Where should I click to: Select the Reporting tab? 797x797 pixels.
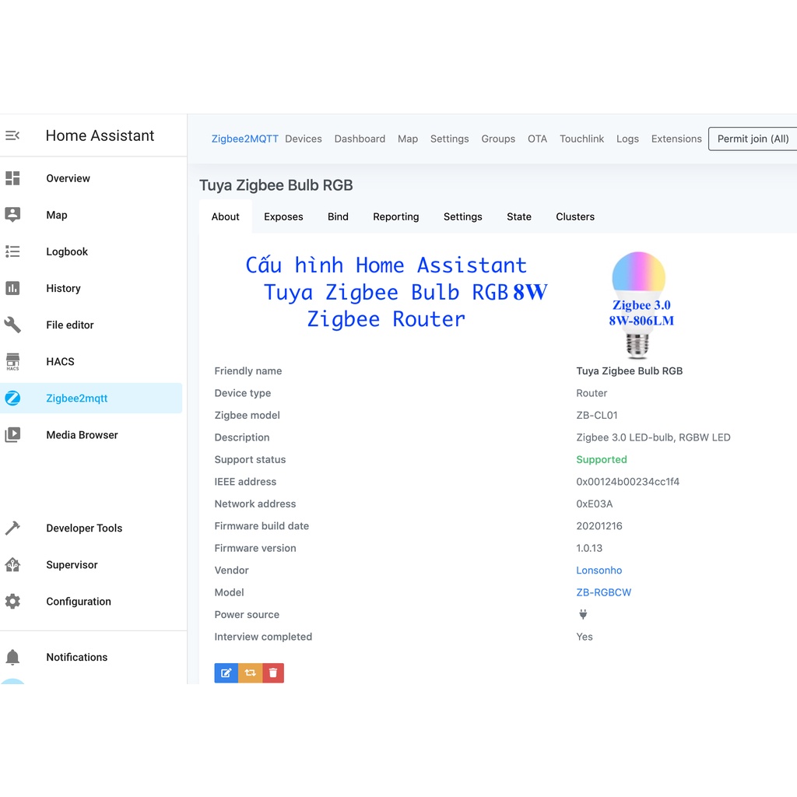395,216
